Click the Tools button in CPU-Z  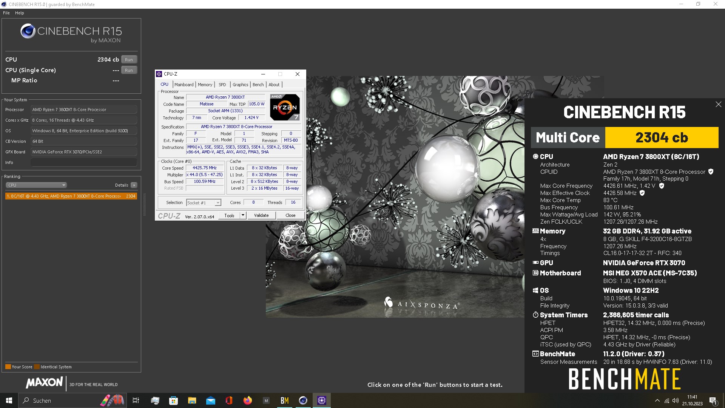pyautogui.click(x=229, y=215)
